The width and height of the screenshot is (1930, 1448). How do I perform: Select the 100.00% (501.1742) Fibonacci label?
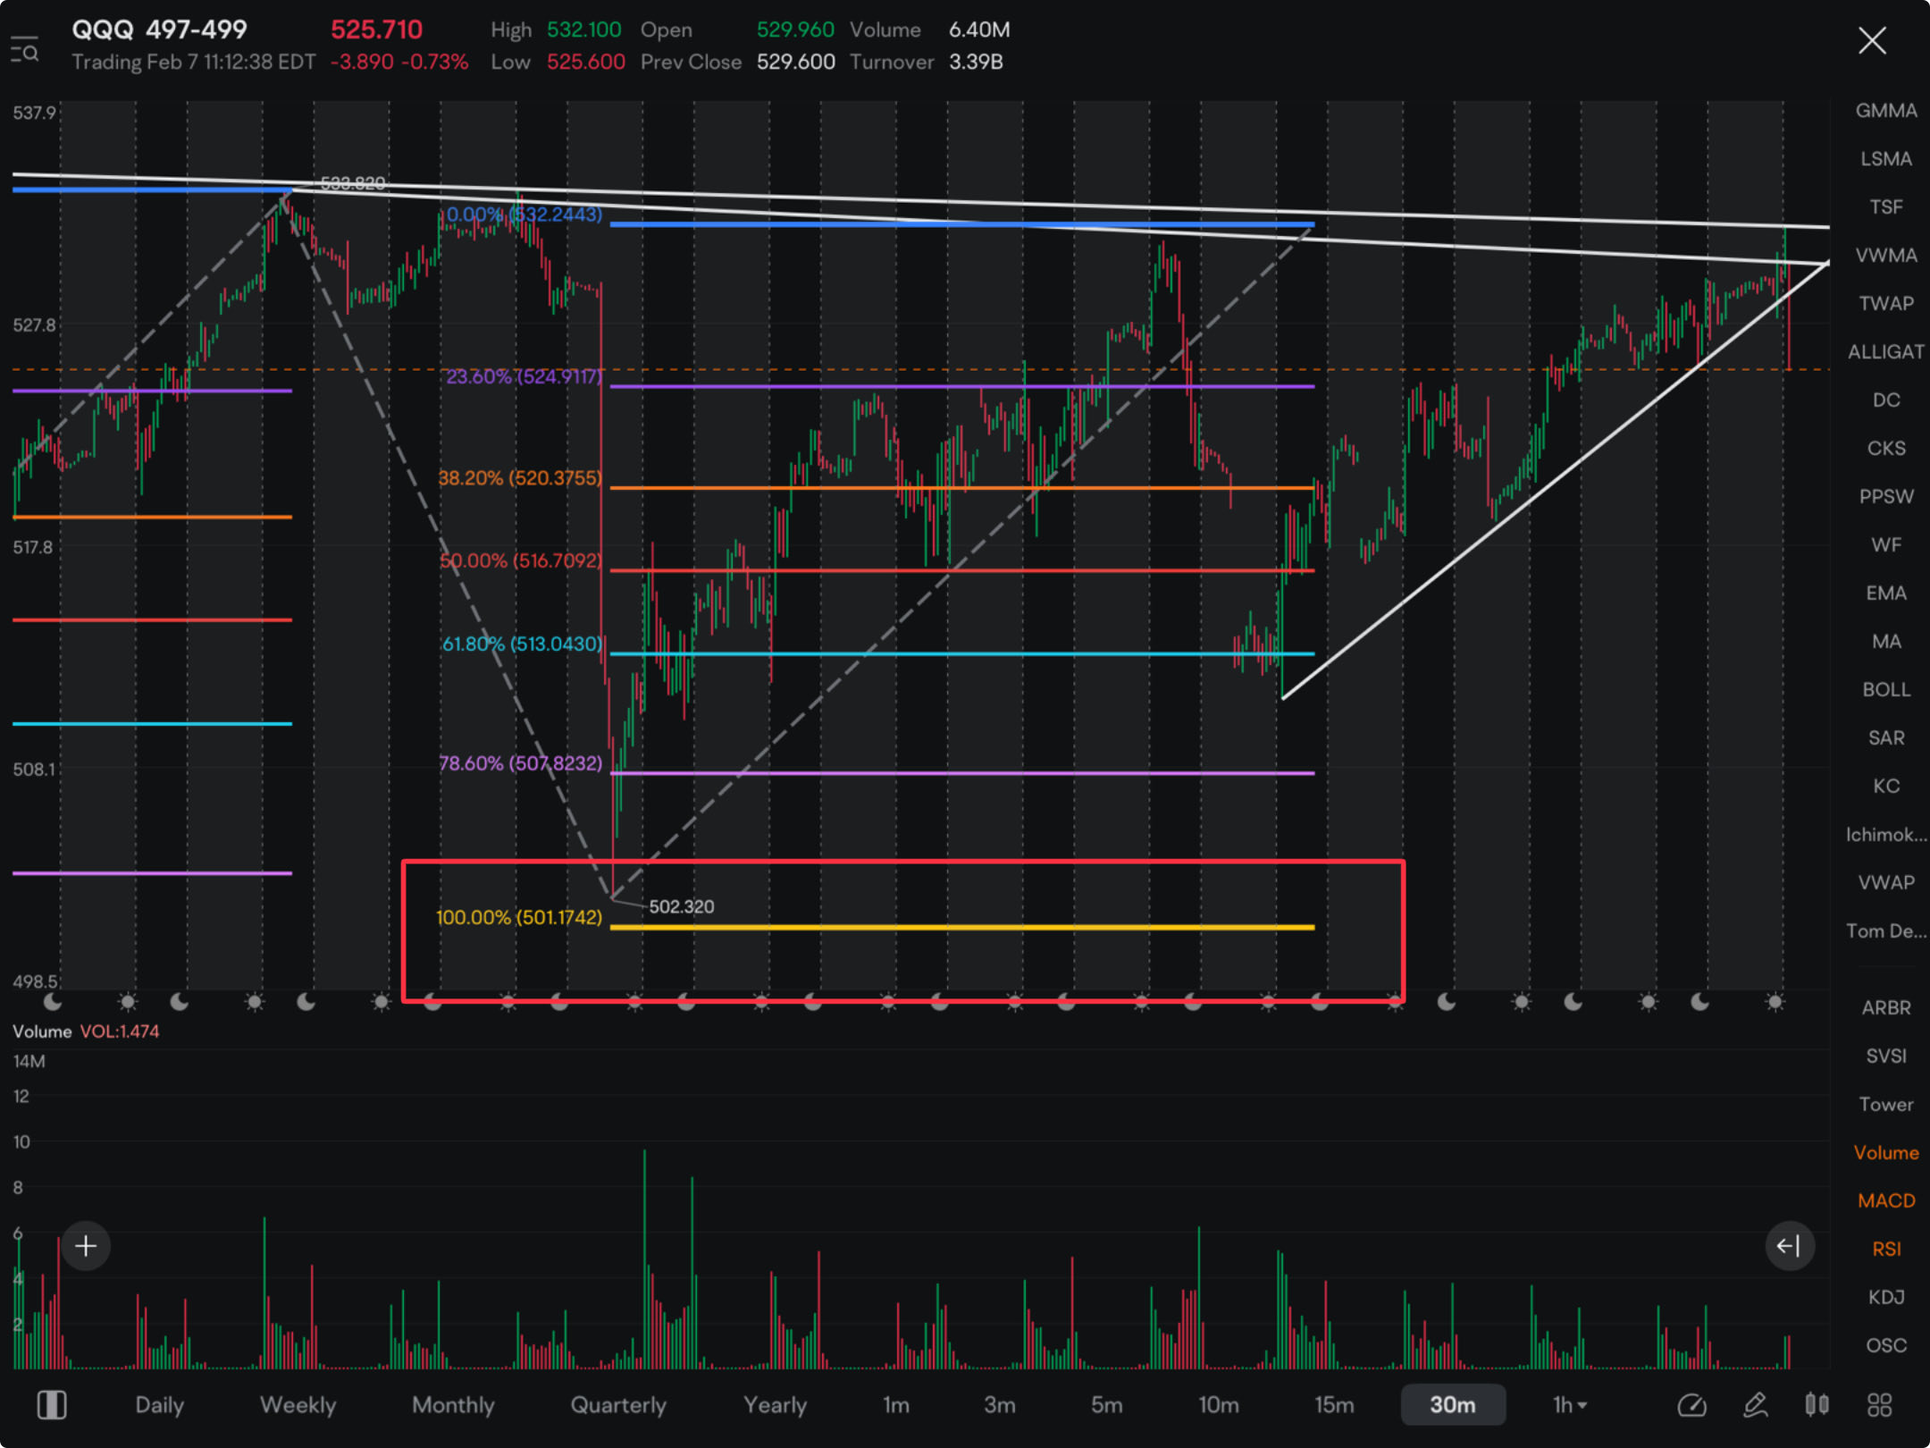pos(518,917)
